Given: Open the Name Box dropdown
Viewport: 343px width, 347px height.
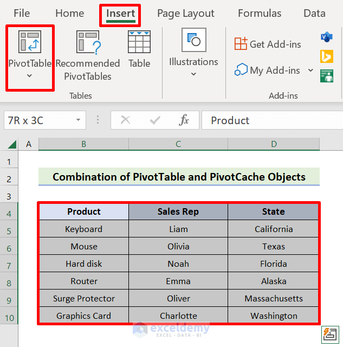Looking at the screenshot, I should 79,120.
